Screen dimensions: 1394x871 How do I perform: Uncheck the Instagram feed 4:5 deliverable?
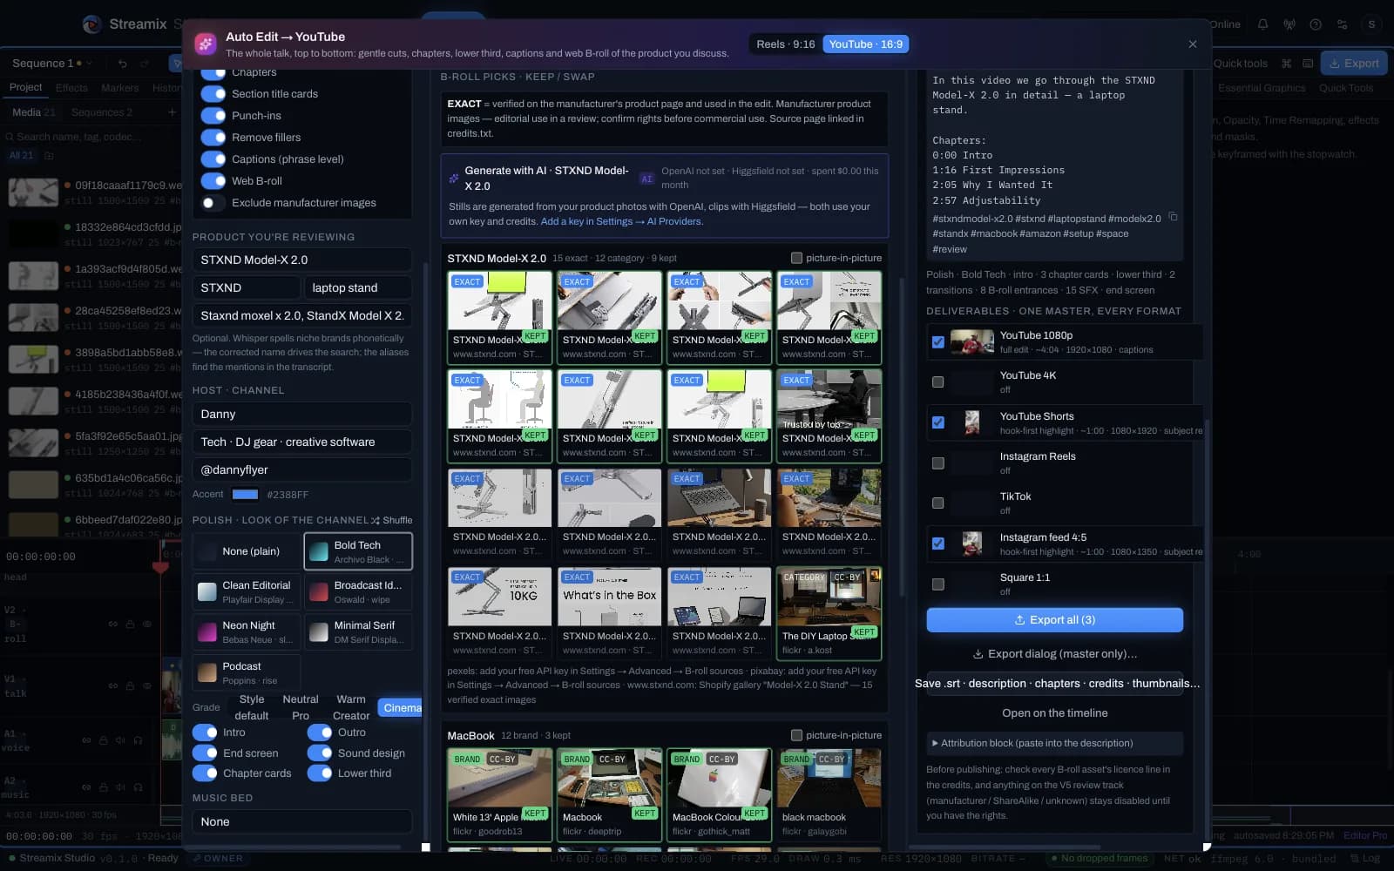(x=937, y=544)
